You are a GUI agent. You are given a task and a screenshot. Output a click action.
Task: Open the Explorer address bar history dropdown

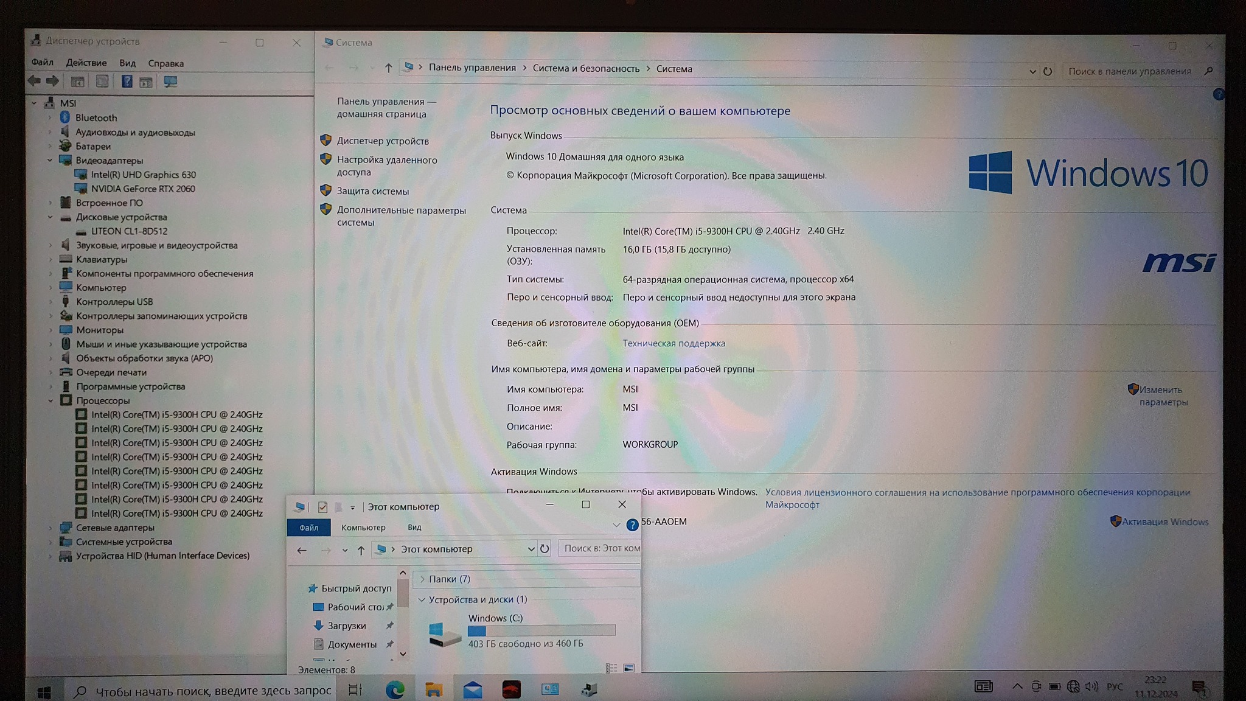click(x=531, y=549)
